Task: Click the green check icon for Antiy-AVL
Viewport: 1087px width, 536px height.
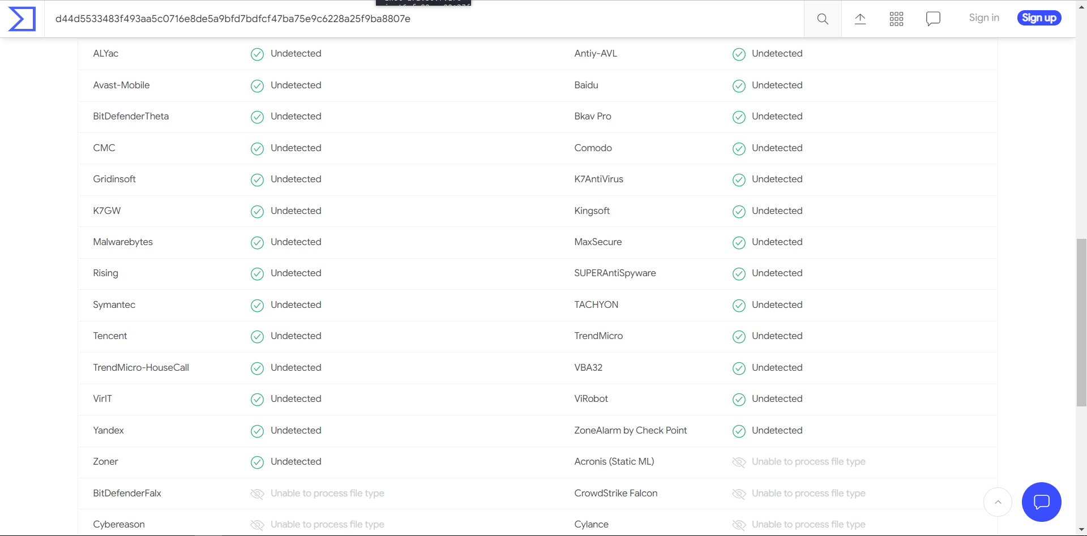Action: (739, 54)
